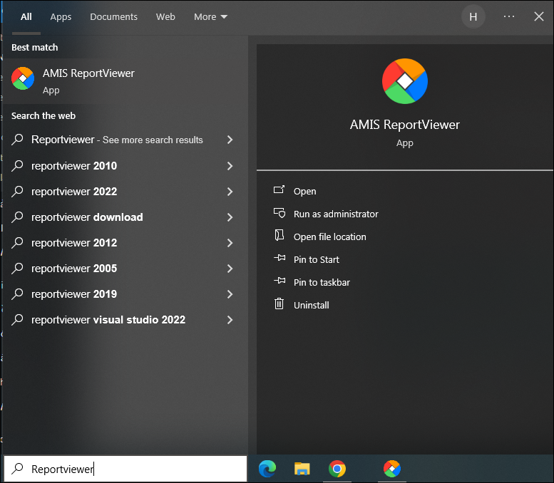The image size is (554, 483).
Task: Expand the reportviewer visual studio 2022 arrow
Action: [230, 320]
